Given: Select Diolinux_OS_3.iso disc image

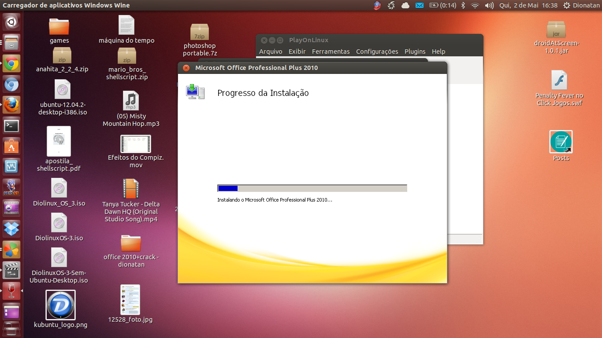Looking at the screenshot, I should pos(59,192).
